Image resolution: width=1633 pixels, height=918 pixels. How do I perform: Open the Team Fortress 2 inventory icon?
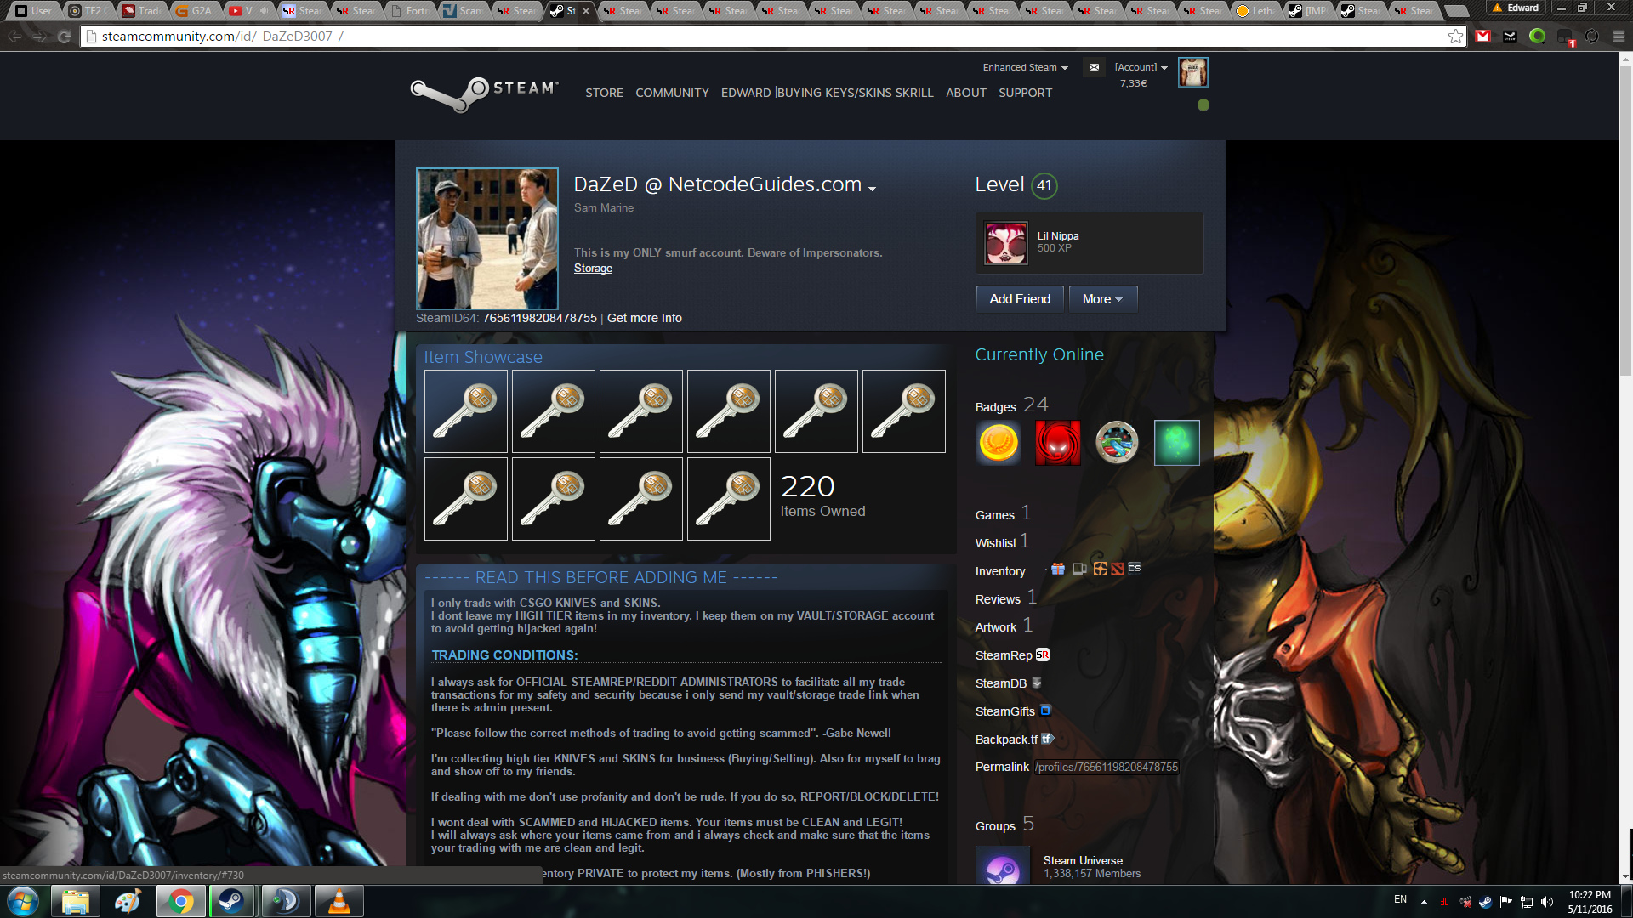(x=1100, y=569)
